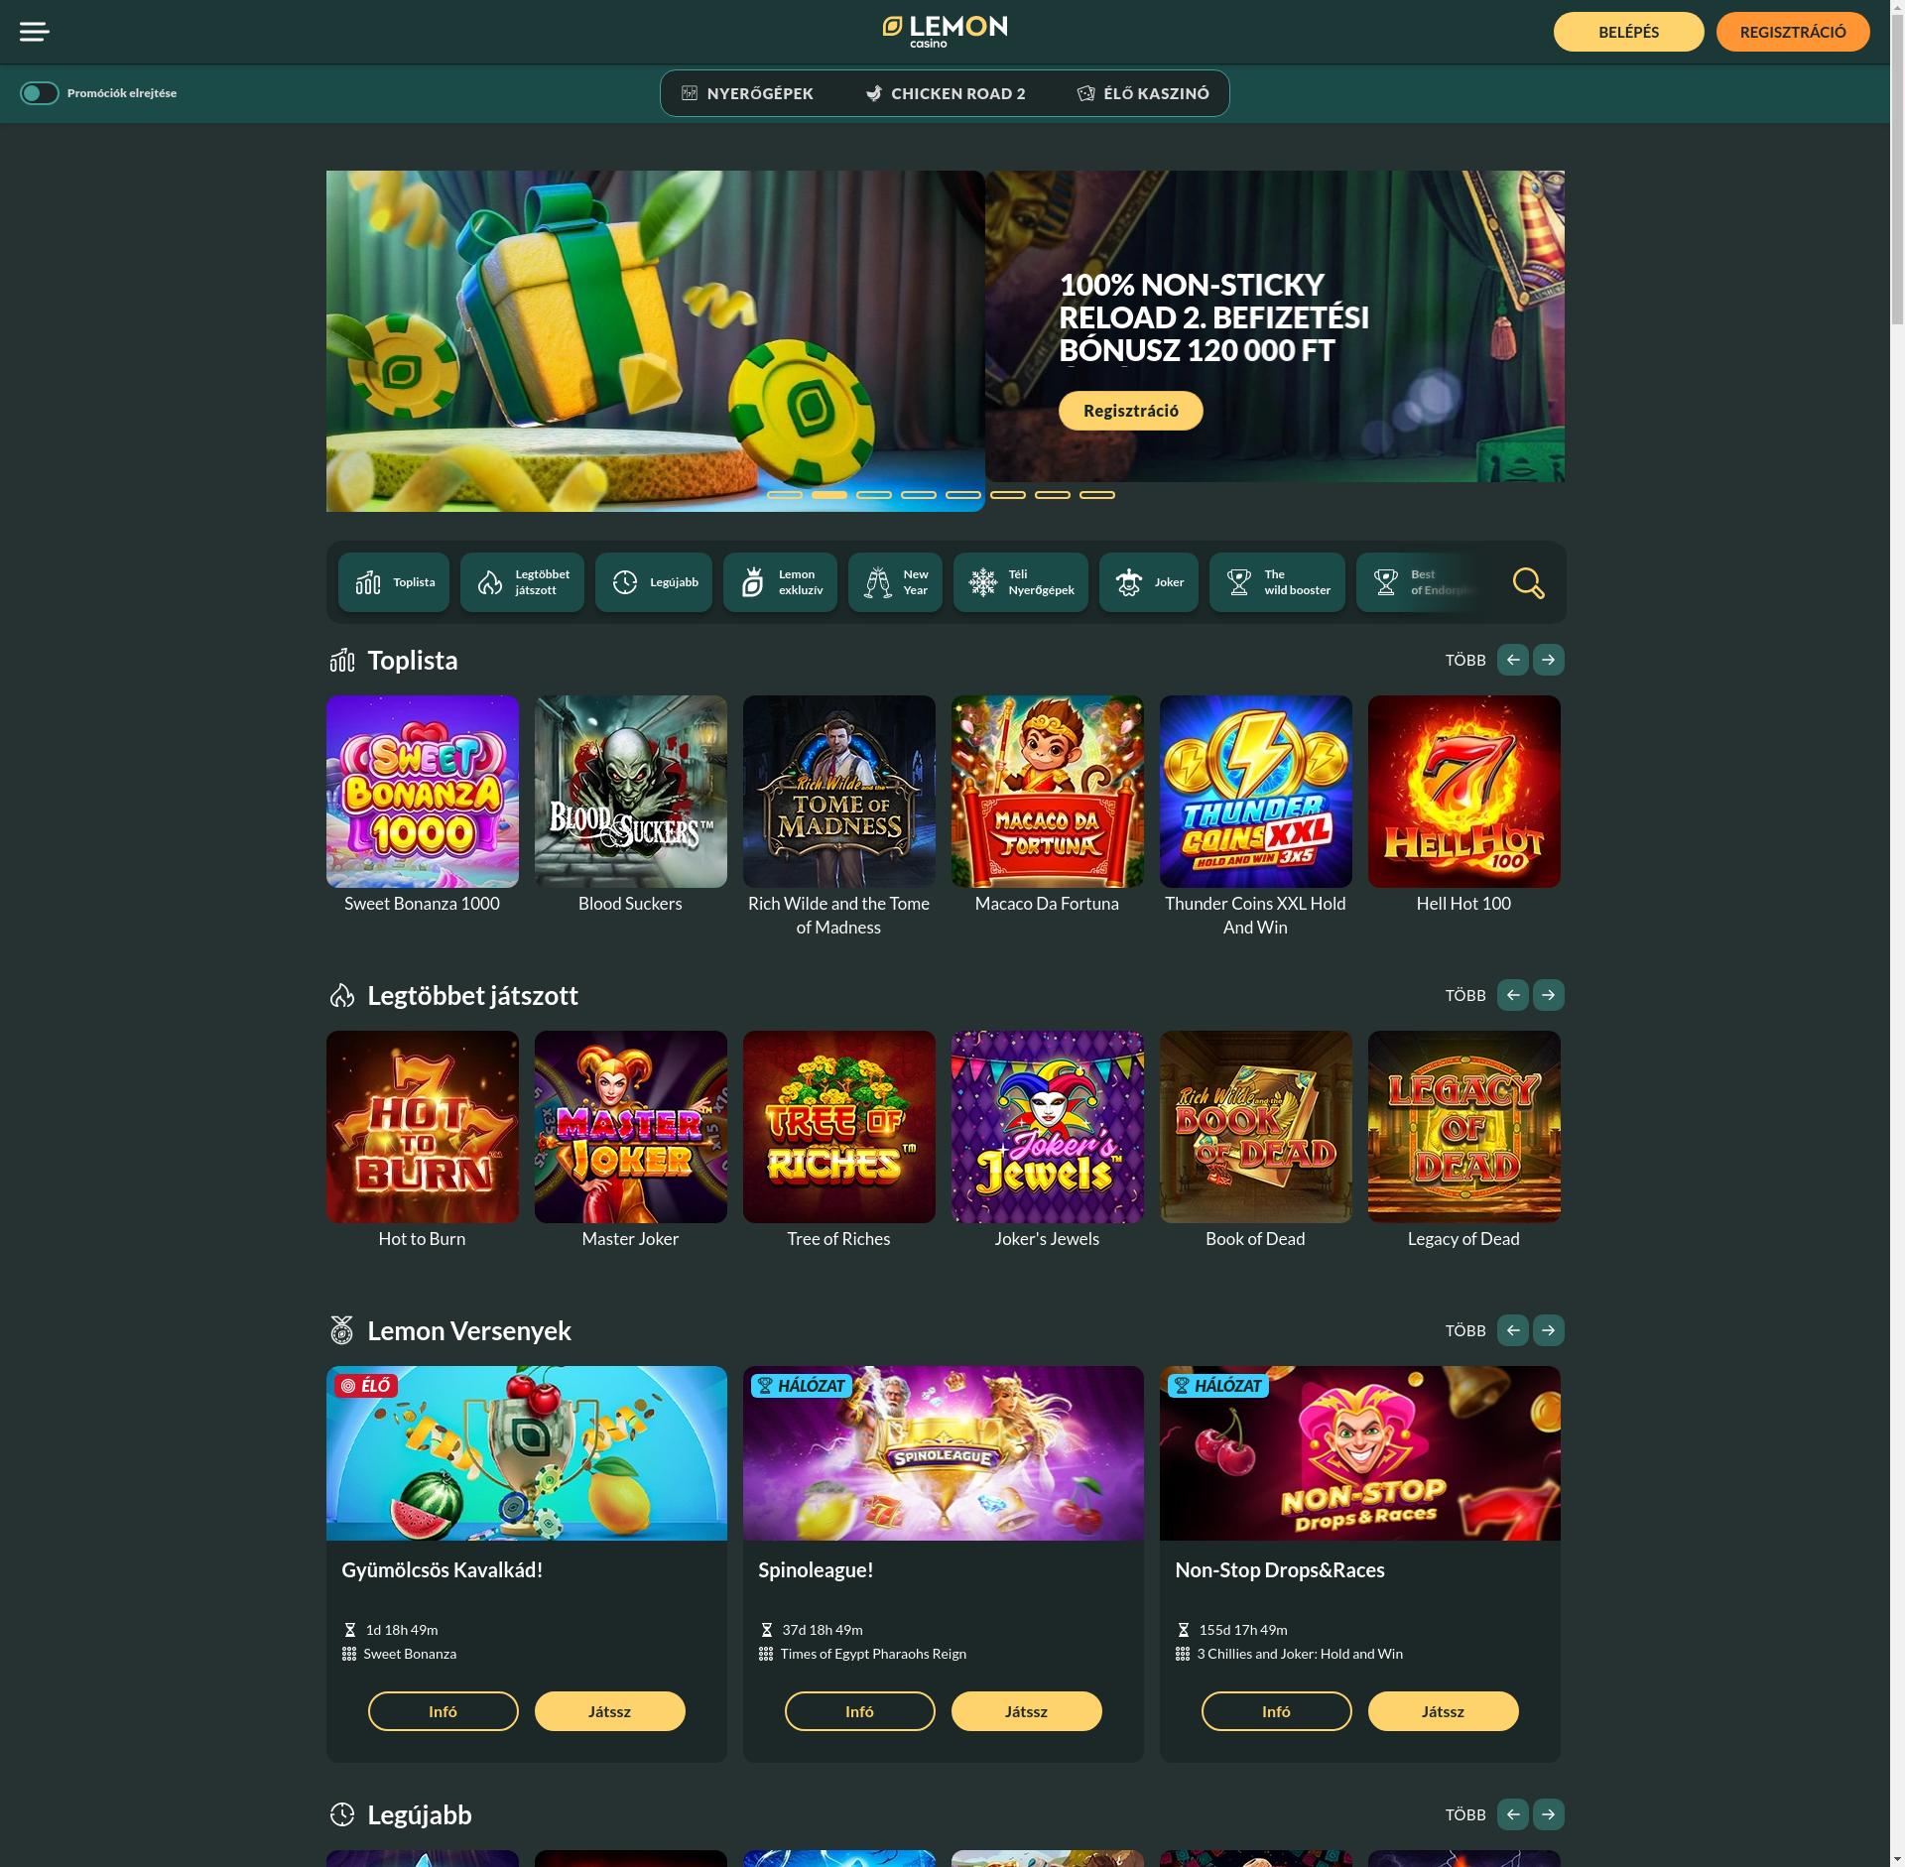1905x1867 pixels.
Task: Click the Lemon Casino logo
Action: click(x=945, y=32)
